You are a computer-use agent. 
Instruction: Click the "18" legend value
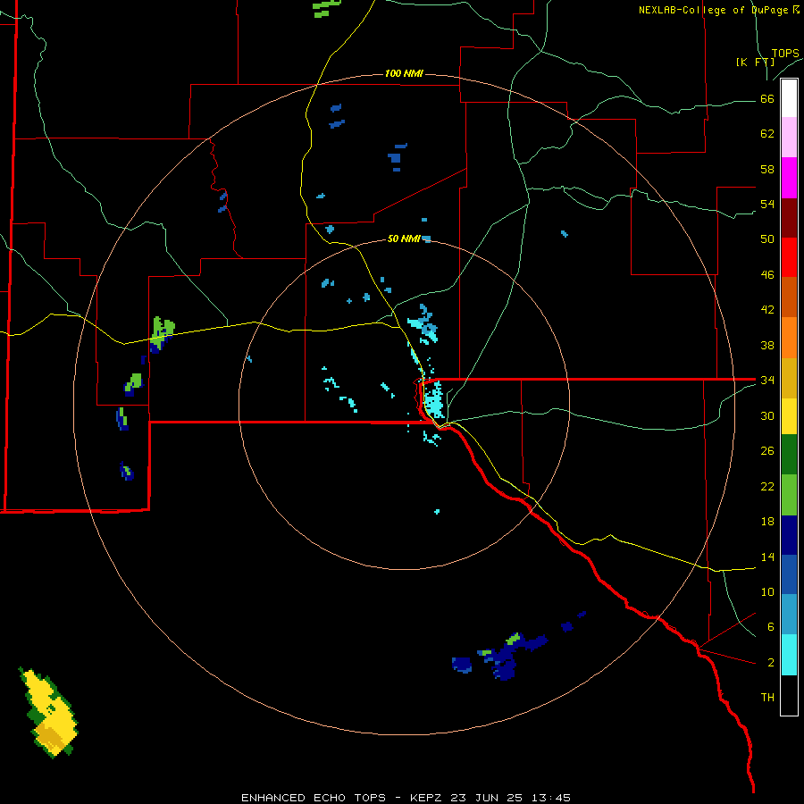tap(767, 522)
